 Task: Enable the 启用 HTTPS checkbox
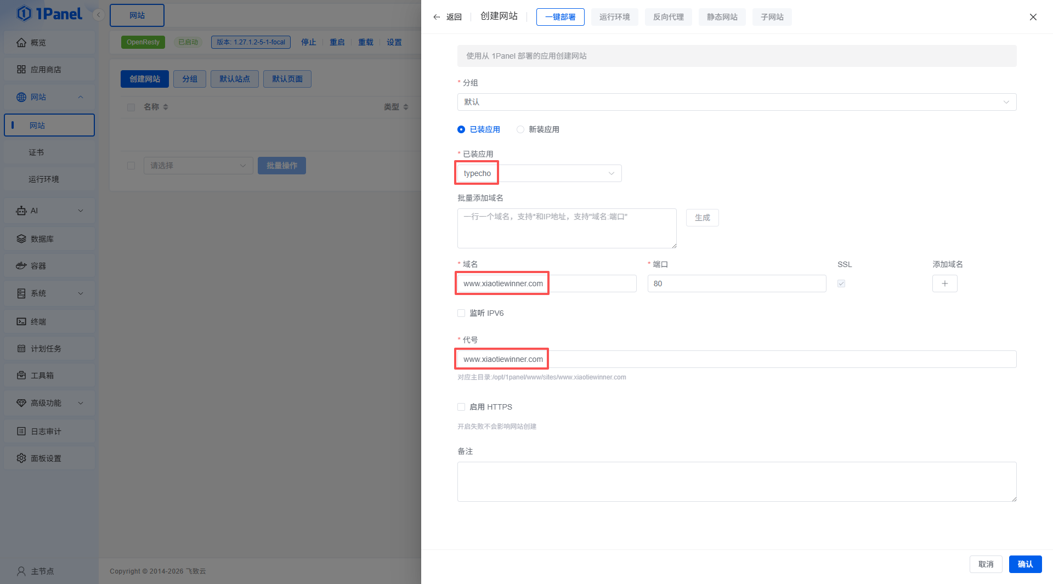[461, 407]
